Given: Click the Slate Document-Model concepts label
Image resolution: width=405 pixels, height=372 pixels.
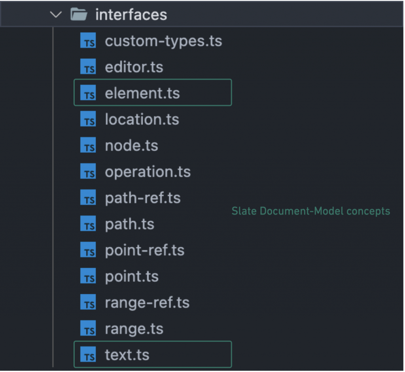Looking at the screenshot, I should click(x=311, y=211).
